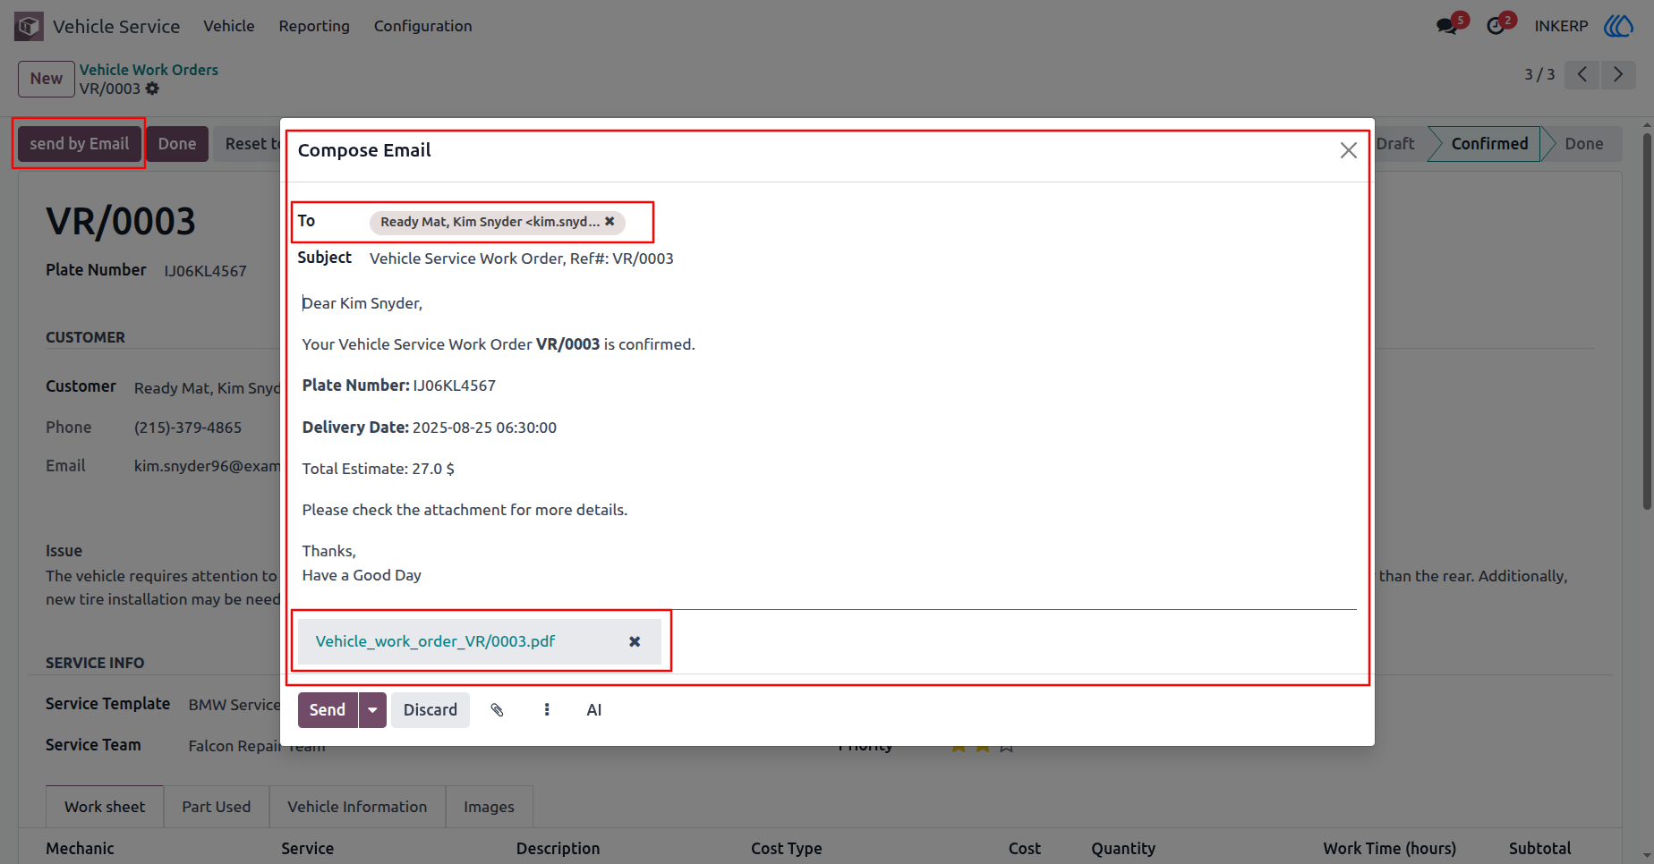1654x864 pixels.
Task: Open the Vehicle_work_order_VR/0003.pdf attachment
Action: [435, 641]
